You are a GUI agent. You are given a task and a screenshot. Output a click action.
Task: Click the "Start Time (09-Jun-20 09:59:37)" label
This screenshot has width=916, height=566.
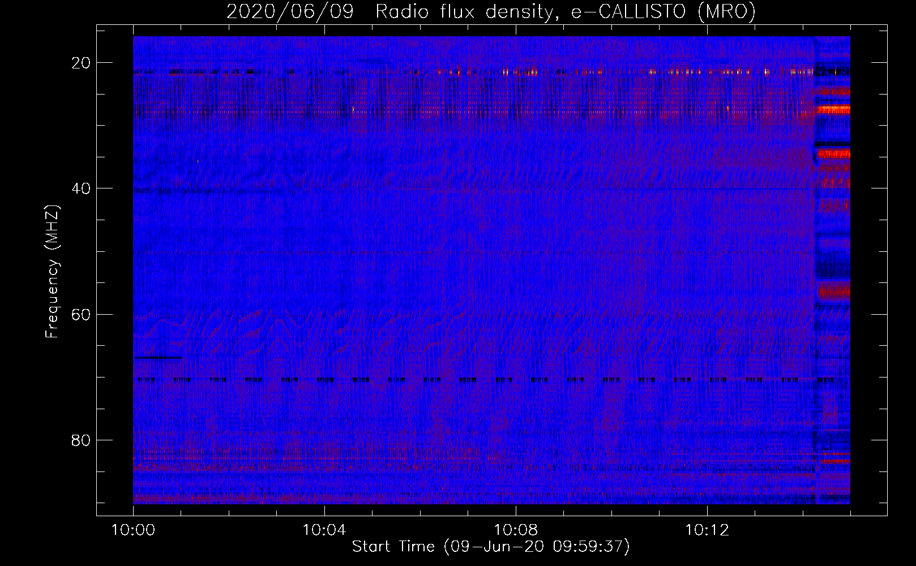pyautogui.click(x=491, y=547)
